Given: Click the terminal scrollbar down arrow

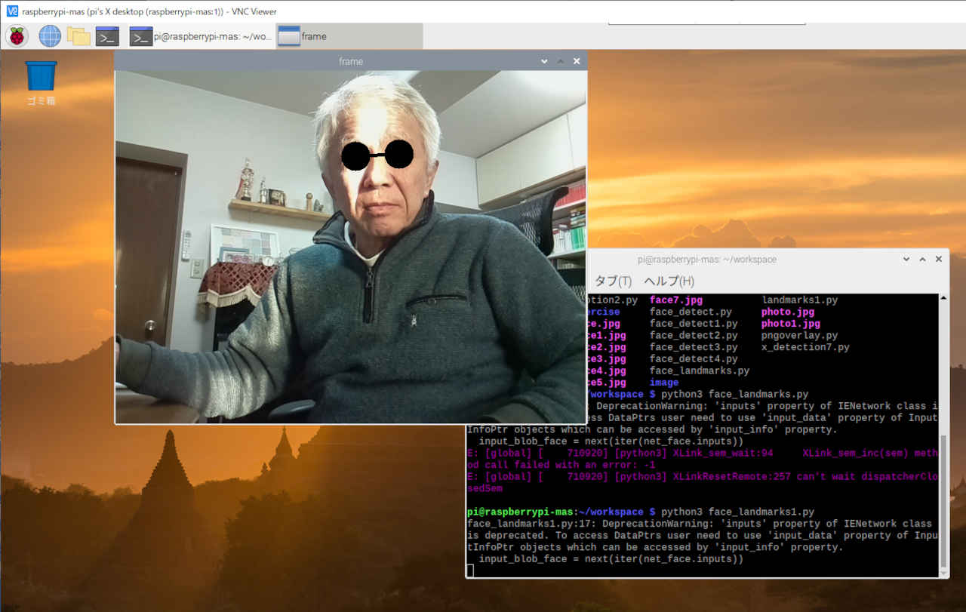Looking at the screenshot, I should pyautogui.click(x=943, y=573).
